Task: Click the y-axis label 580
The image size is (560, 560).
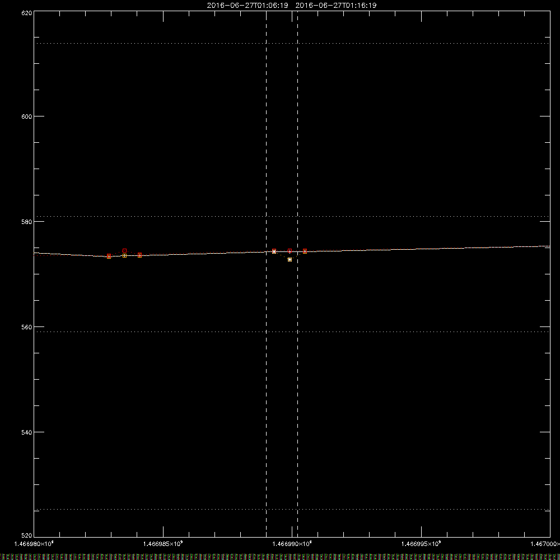Action: pyautogui.click(x=27, y=222)
